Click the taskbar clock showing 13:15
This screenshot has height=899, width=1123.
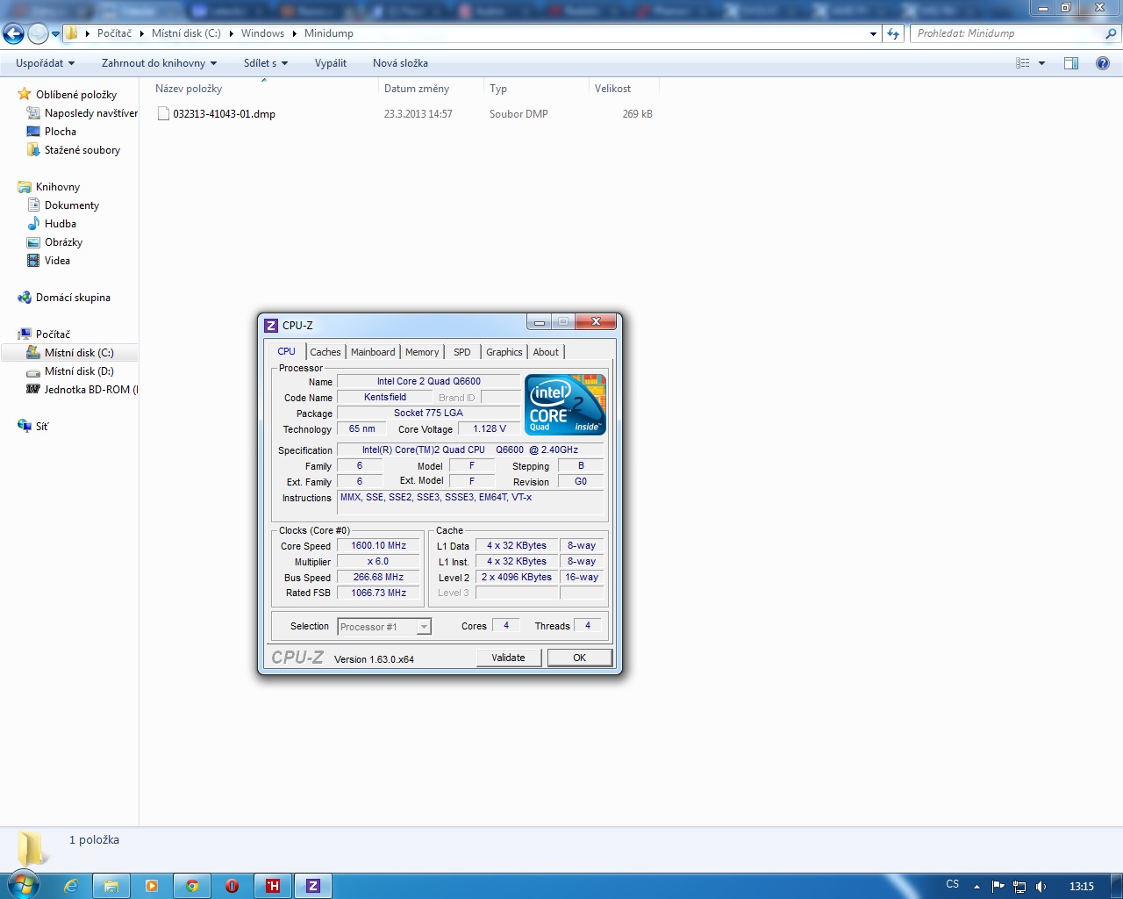[x=1082, y=886]
